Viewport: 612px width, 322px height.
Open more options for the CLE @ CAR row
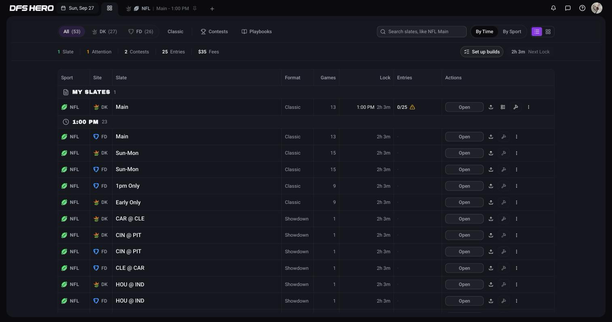516,268
